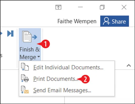Click the Edit Individual Documents page icon
Screen dimensions: 135x104
[25, 67]
